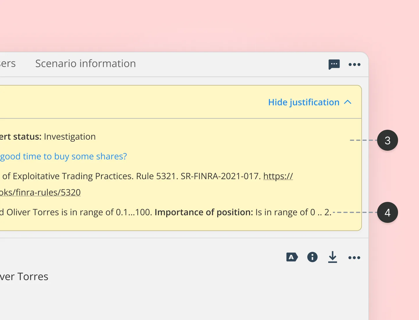Open the more actions menu beside the download icon

[x=354, y=257]
